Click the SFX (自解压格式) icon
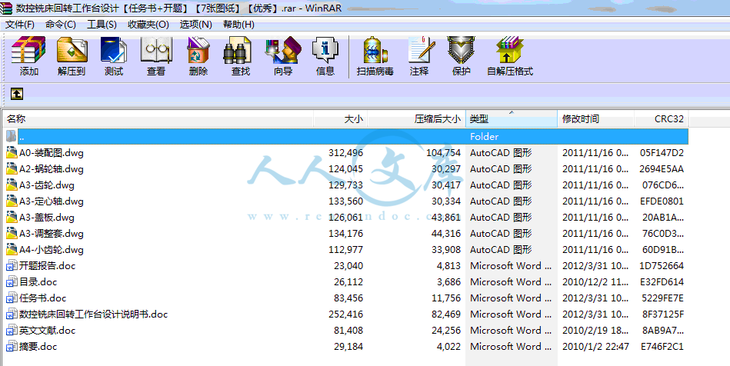The height and width of the screenshot is (366, 730). click(510, 50)
